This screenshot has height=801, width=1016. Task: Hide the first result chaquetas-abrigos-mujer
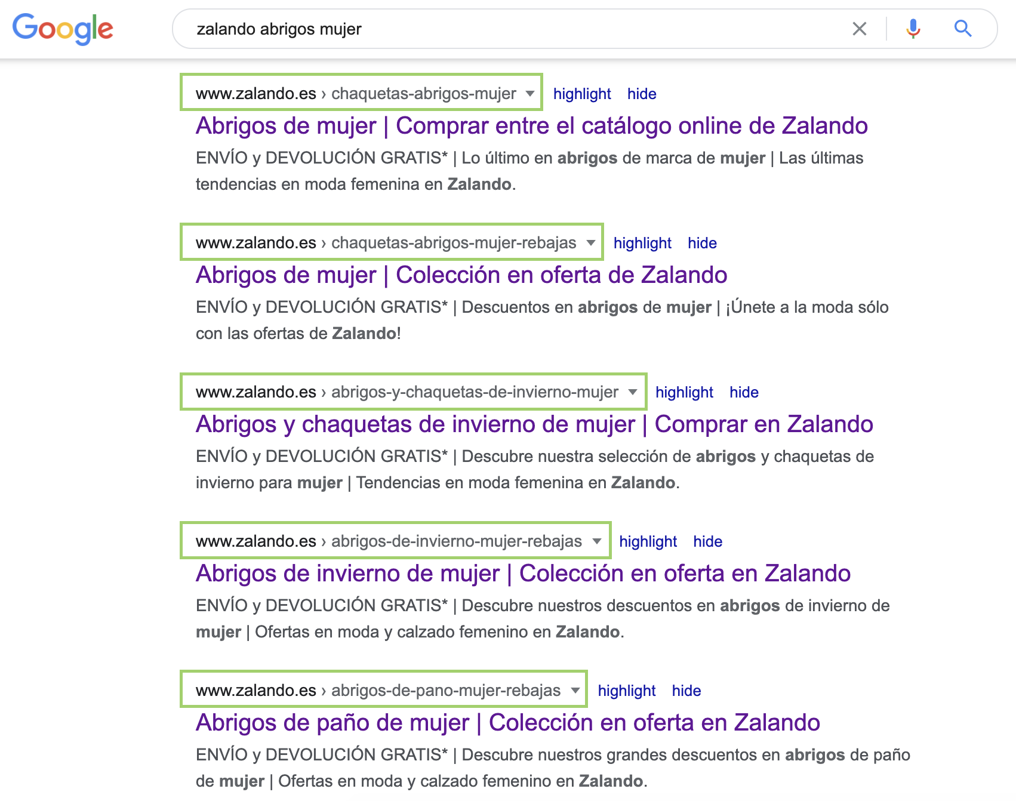(641, 94)
